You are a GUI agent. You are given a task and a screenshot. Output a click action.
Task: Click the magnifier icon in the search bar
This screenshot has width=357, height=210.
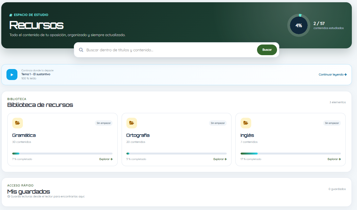[x=81, y=50]
